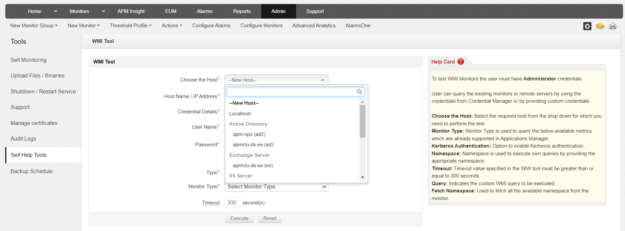Click the magnifier icon in host search box
This screenshot has height=231, width=625.
click(x=359, y=92)
